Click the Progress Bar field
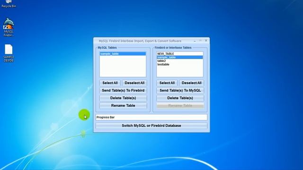 [x=151, y=117]
